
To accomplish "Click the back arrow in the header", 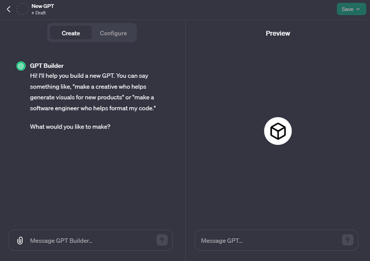I will [9, 9].
